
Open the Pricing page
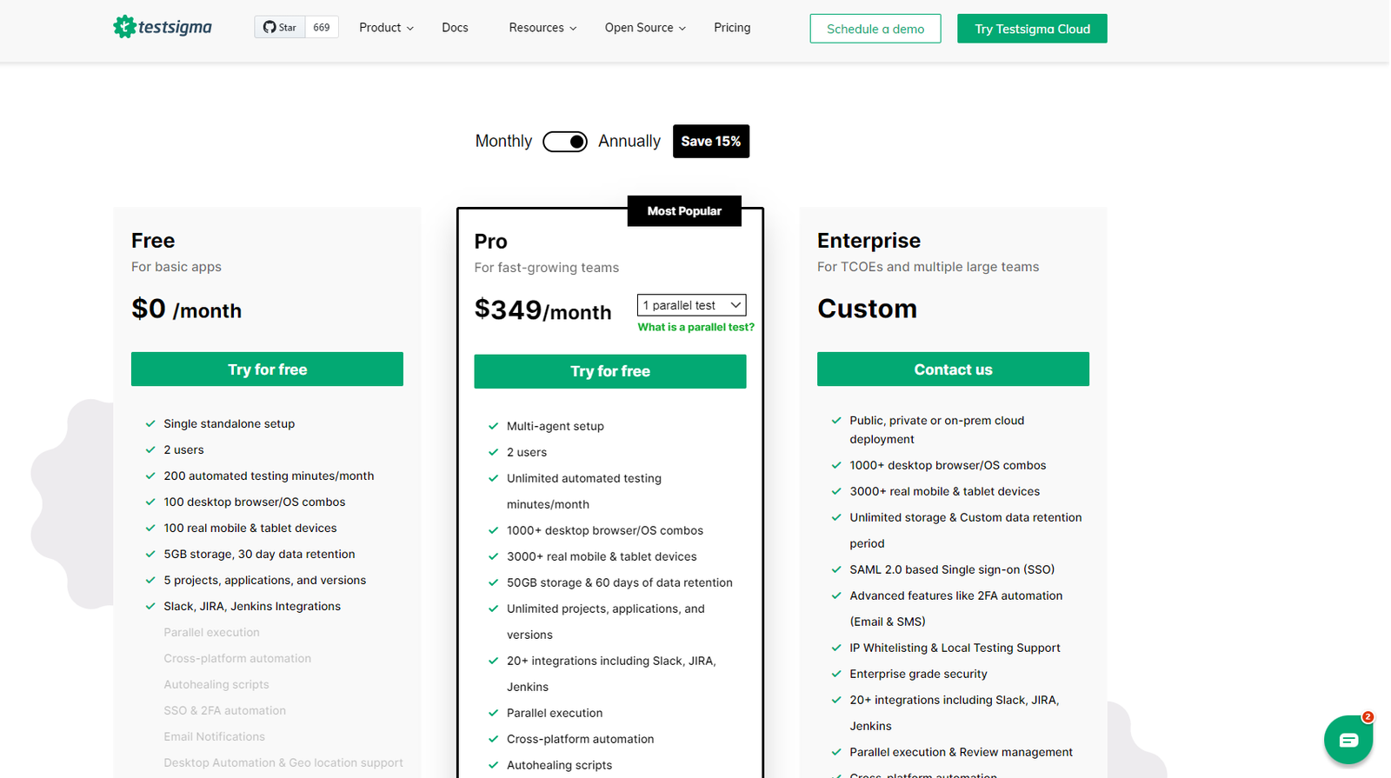click(732, 28)
